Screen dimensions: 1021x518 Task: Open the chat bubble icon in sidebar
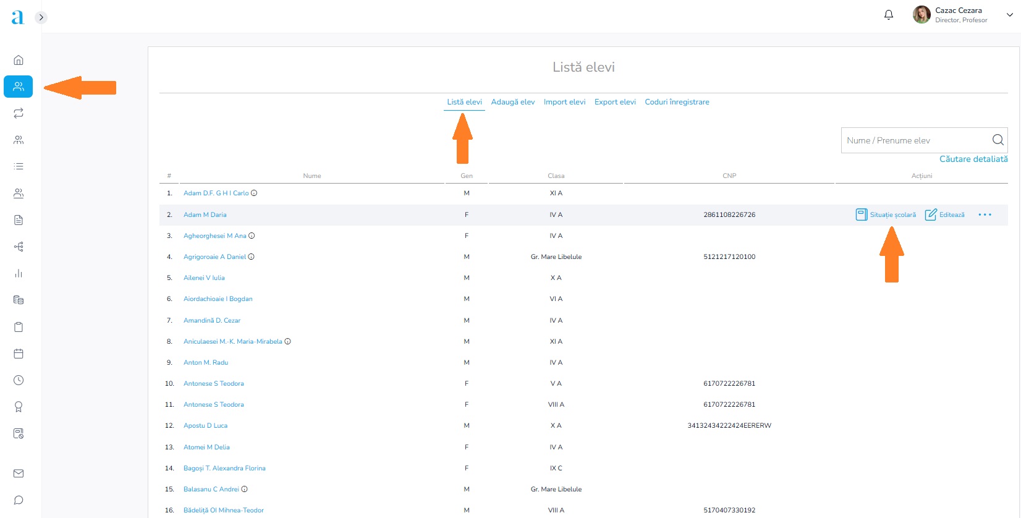[19, 500]
